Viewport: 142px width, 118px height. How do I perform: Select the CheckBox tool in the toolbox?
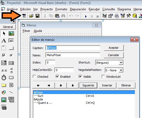point(4,55)
